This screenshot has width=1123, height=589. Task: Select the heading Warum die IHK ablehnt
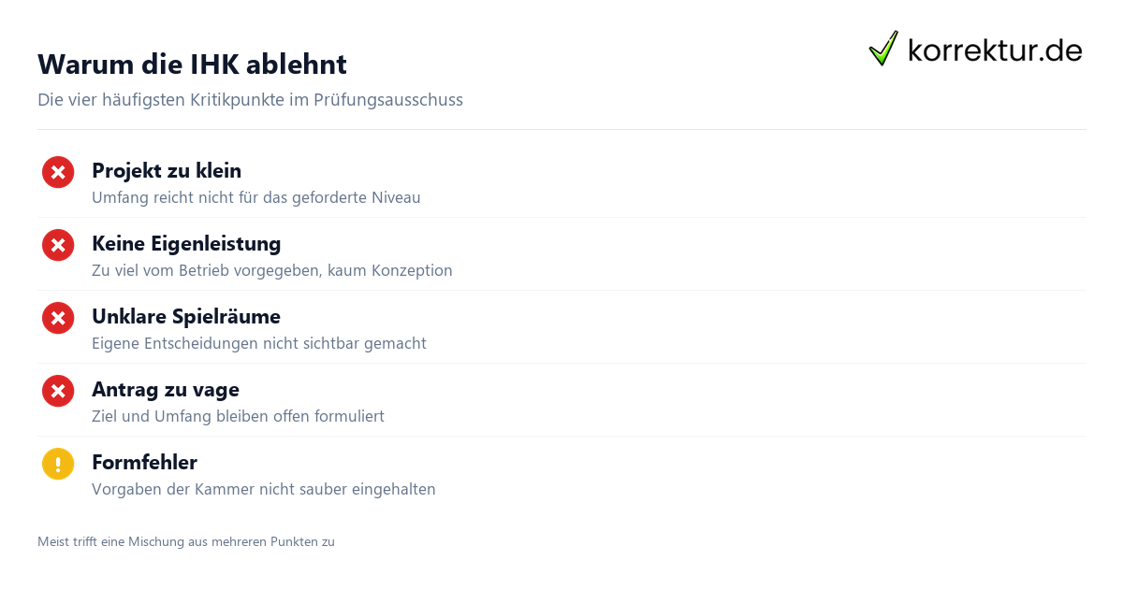tap(192, 65)
